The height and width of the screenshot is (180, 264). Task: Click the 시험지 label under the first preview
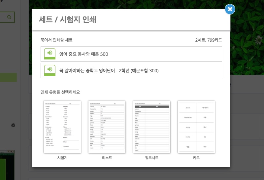pyautogui.click(x=62, y=158)
